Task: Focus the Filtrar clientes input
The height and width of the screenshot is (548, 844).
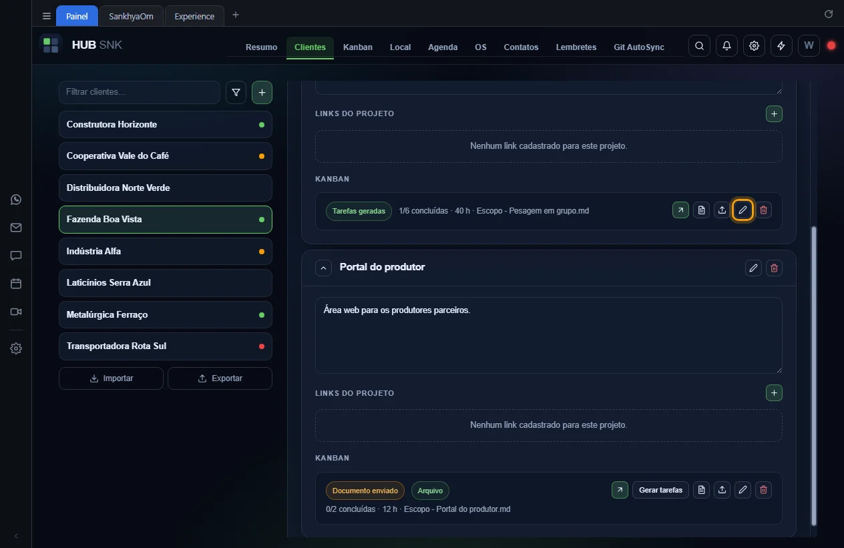Action: [140, 92]
